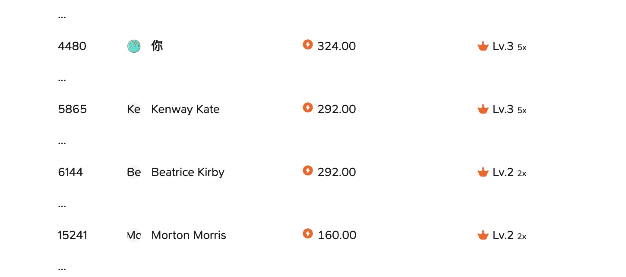The height and width of the screenshot is (277, 626).
Task: Click the Morton Morris avatar initials
Action: coord(134,235)
